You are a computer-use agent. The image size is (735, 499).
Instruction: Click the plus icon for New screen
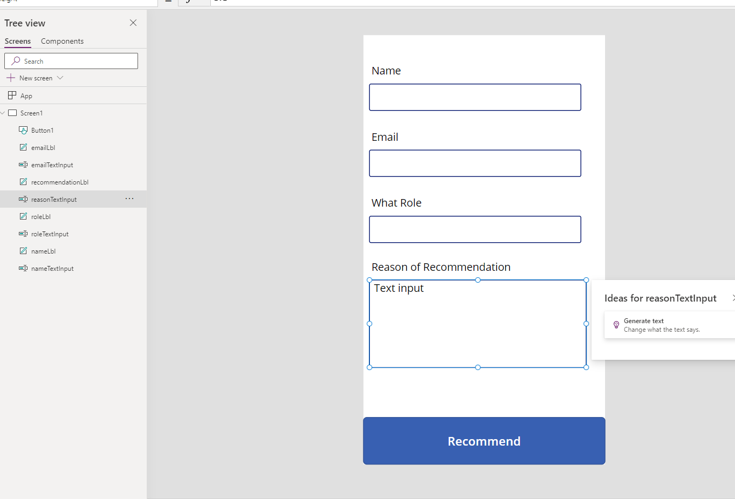[11, 78]
